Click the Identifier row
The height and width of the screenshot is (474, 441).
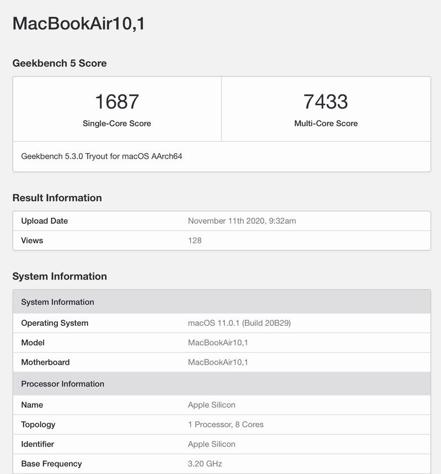37,444
